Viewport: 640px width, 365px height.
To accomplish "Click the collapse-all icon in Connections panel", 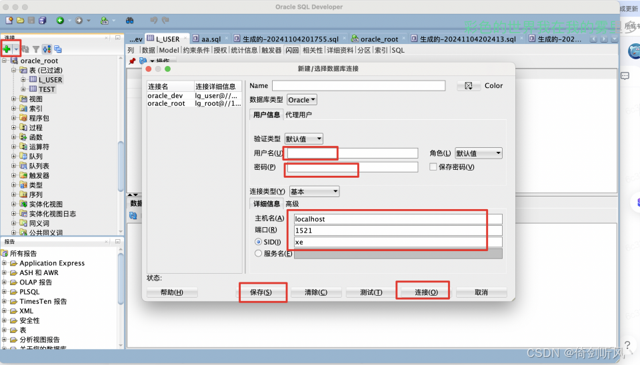I will point(58,49).
